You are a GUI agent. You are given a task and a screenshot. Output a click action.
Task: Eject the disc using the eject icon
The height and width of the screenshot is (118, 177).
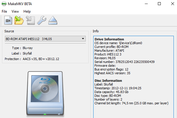click(53, 20)
